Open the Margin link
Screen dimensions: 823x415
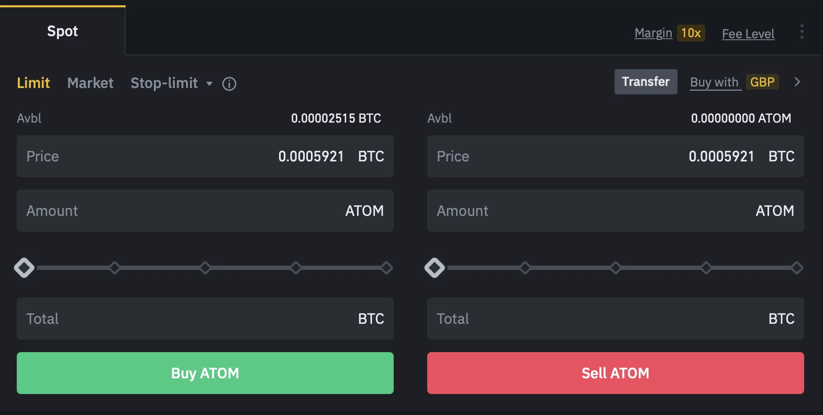(653, 33)
